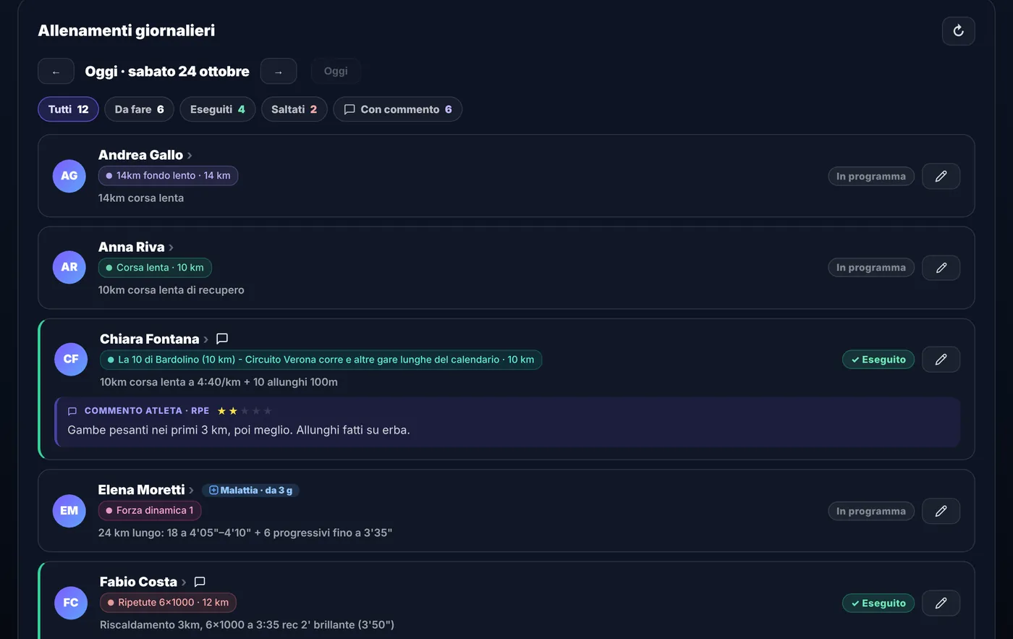
Task: Select the Tutti 12 filter
Action: click(x=68, y=109)
